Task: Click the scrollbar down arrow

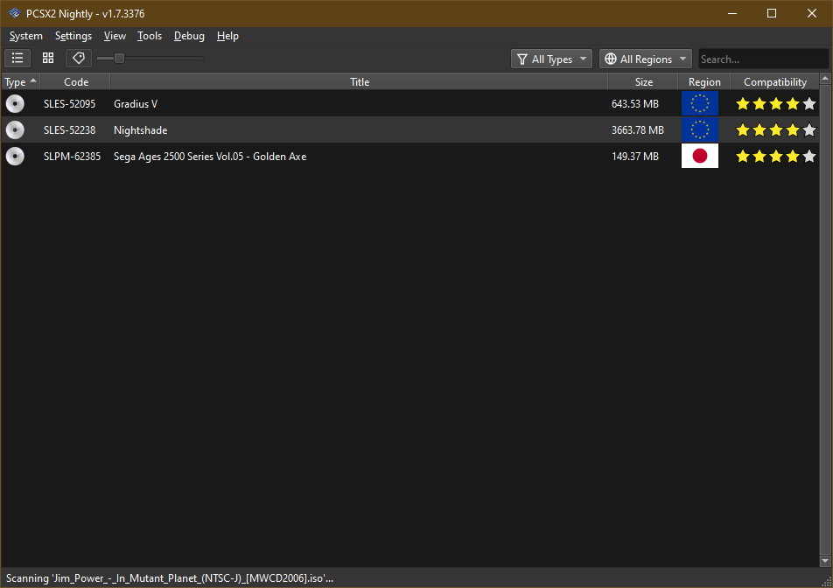Action: (825, 561)
